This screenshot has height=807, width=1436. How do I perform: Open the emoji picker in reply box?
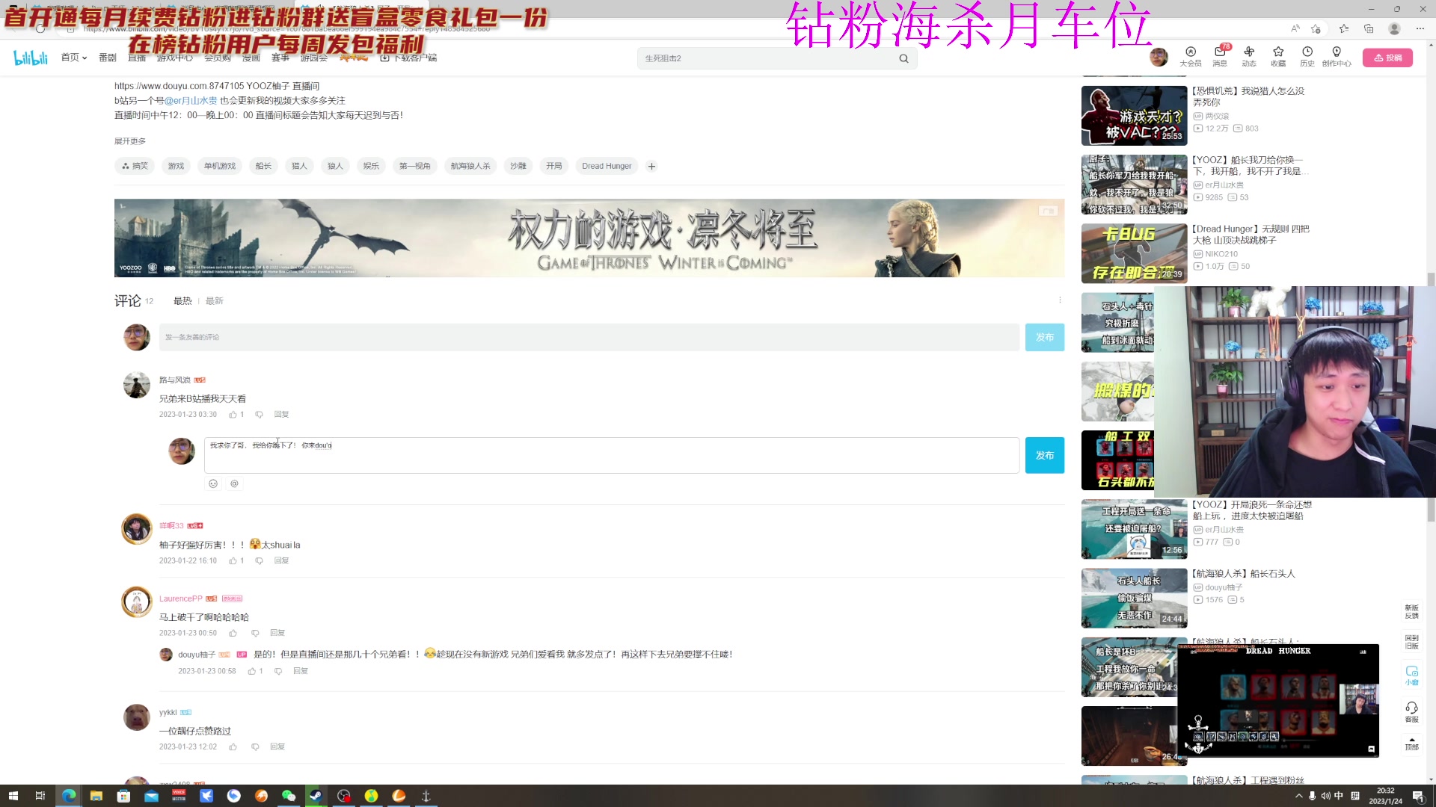click(213, 483)
